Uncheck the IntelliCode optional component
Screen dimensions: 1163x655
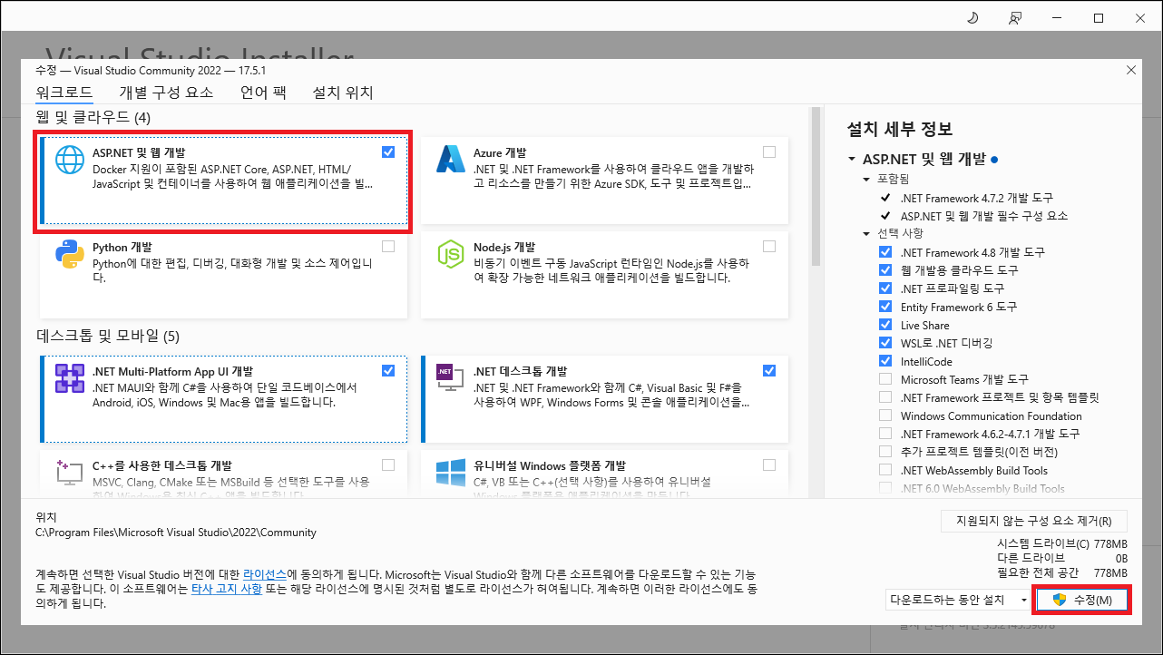pos(885,361)
